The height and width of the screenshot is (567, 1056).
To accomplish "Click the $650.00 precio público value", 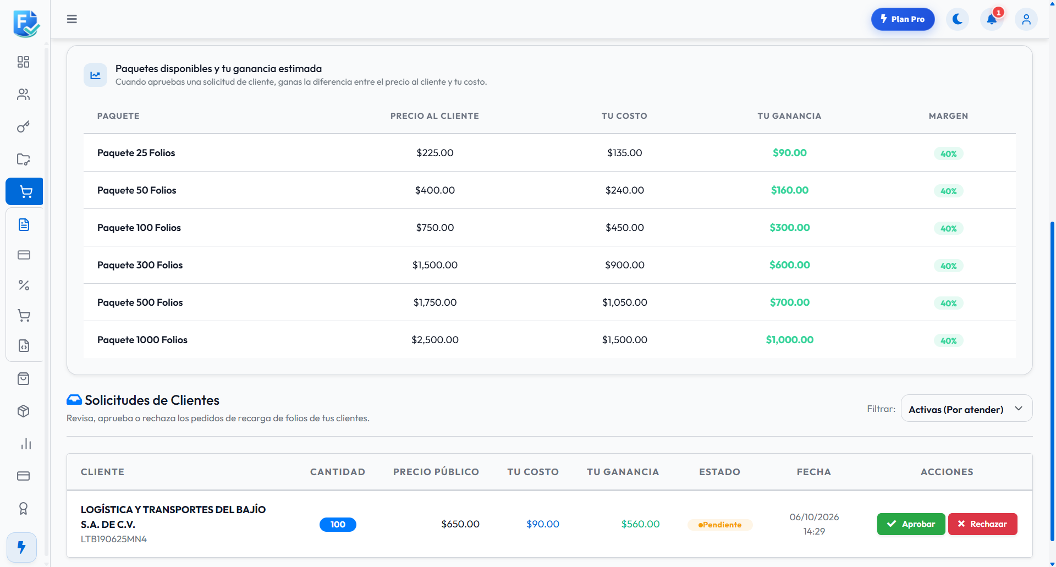I will (x=460, y=524).
